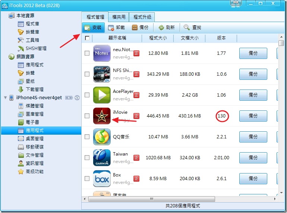Click the vertical scrollbar thumb
Viewport: 287px width, 213px height.
coord(281,43)
